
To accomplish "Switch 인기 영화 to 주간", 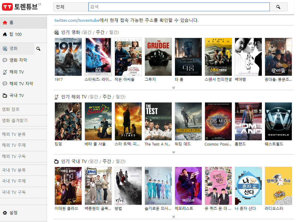I will [100, 32].
